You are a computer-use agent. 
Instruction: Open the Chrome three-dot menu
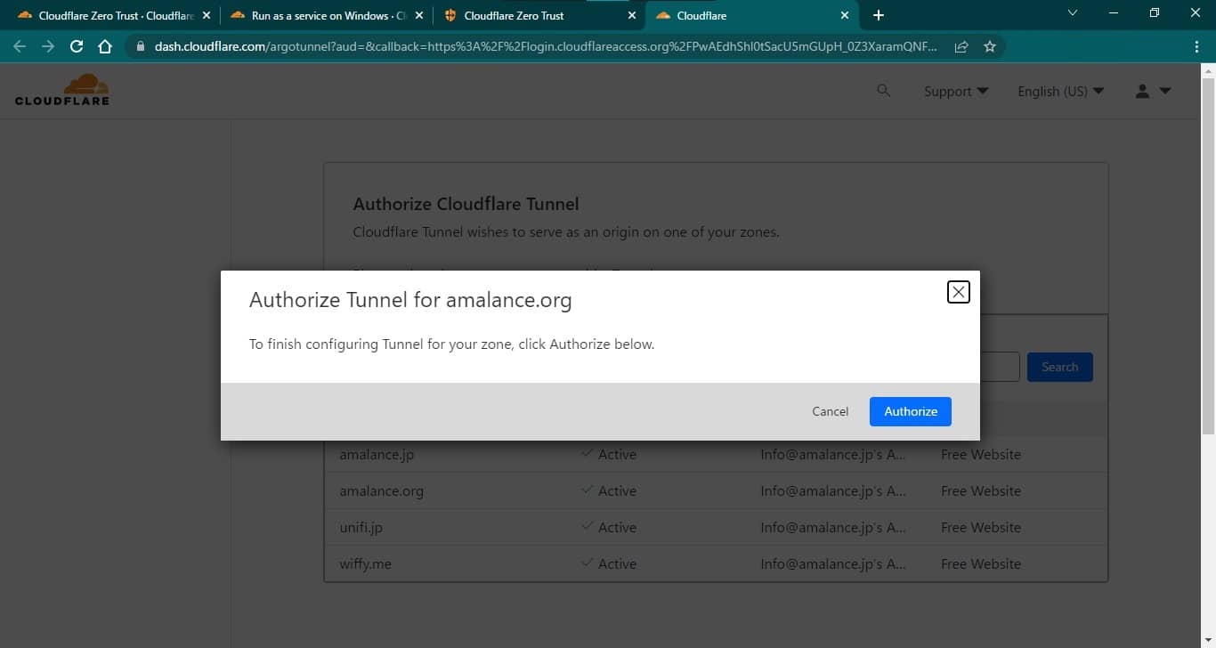coord(1196,47)
